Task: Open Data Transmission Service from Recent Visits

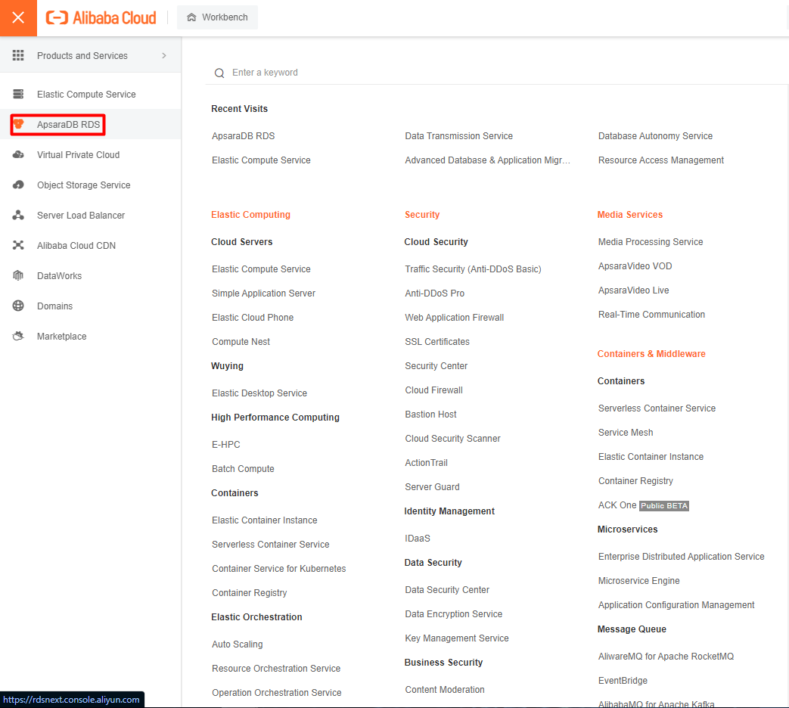Action: click(458, 136)
